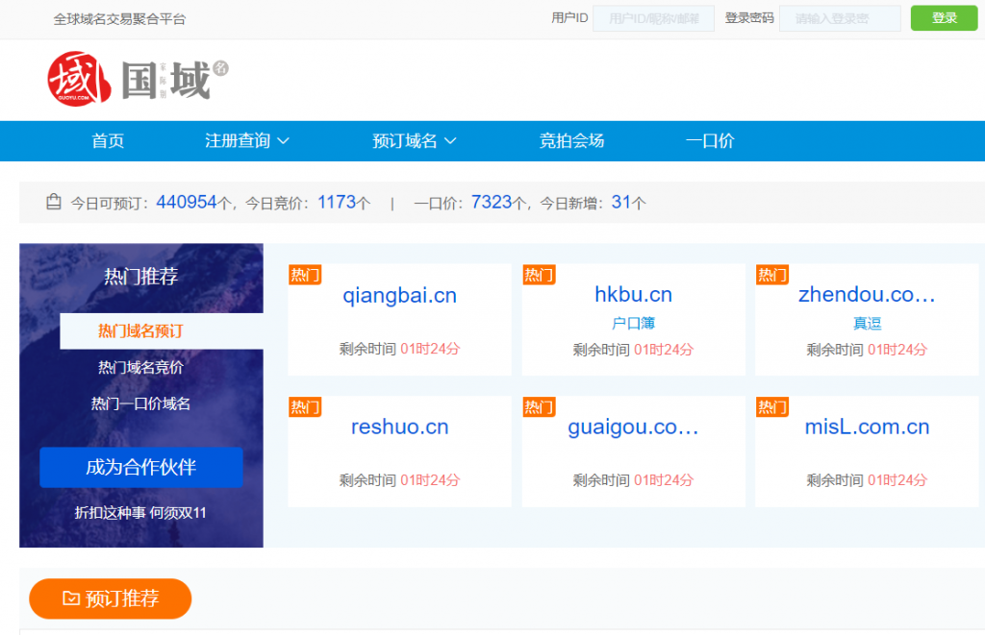Open the hkbu.cn domain link
Viewport: 985px width, 635px height.
(633, 294)
